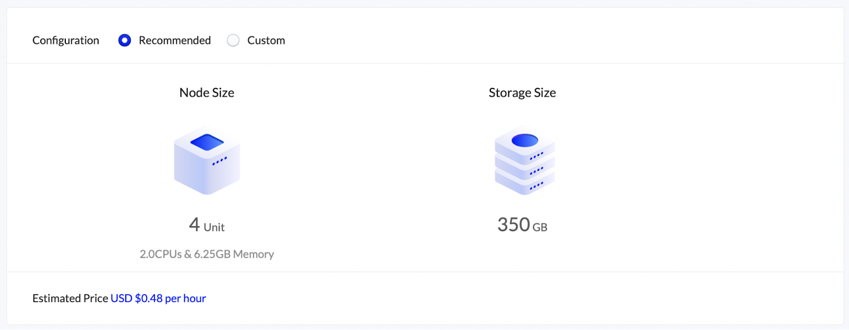Select the Custom radio button
Viewport: 849px width, 330px height.
[x=233, y=40]
